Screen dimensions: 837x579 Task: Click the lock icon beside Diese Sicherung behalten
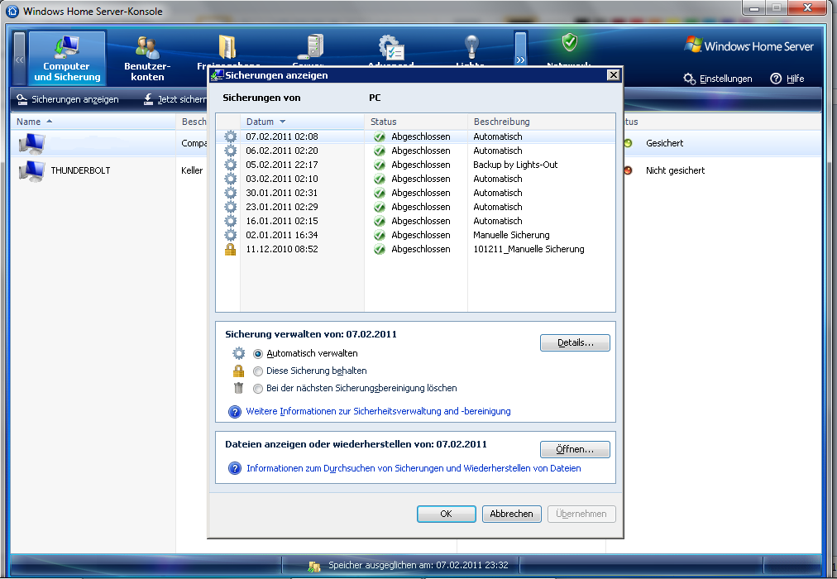tap(238, 371)
